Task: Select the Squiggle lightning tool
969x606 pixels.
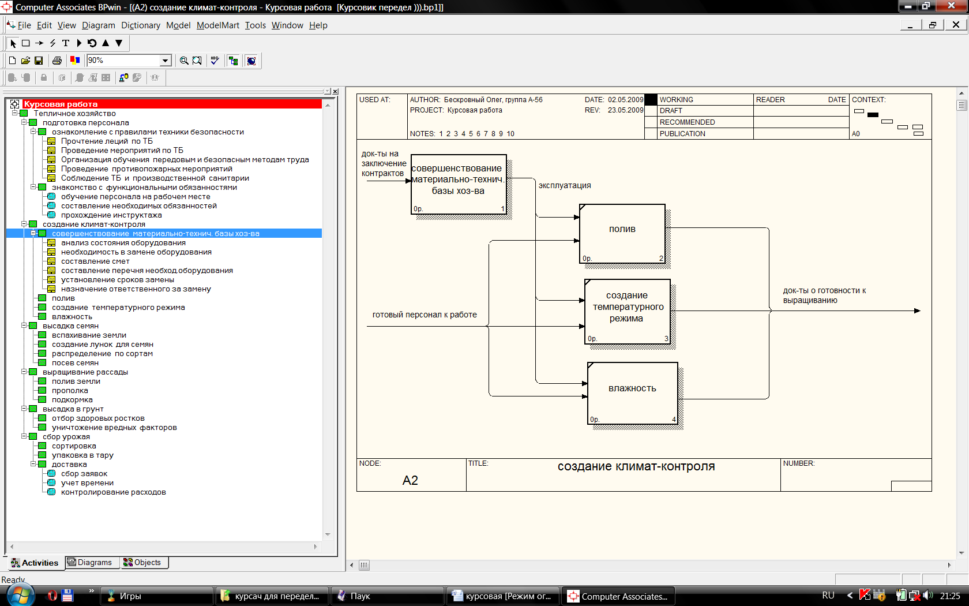Action: [52, 43]
